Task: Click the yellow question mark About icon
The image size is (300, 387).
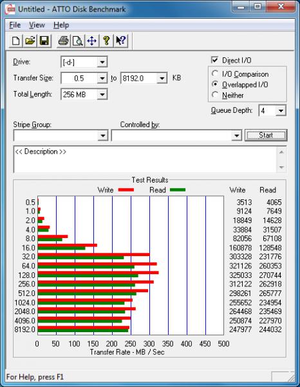Action: [106, 41]
